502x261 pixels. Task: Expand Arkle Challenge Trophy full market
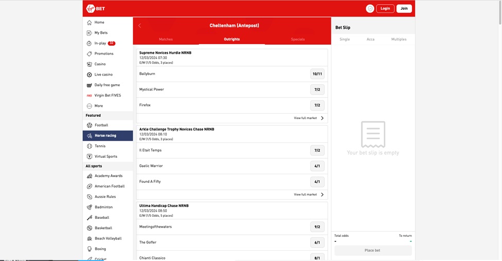point(309,195)
